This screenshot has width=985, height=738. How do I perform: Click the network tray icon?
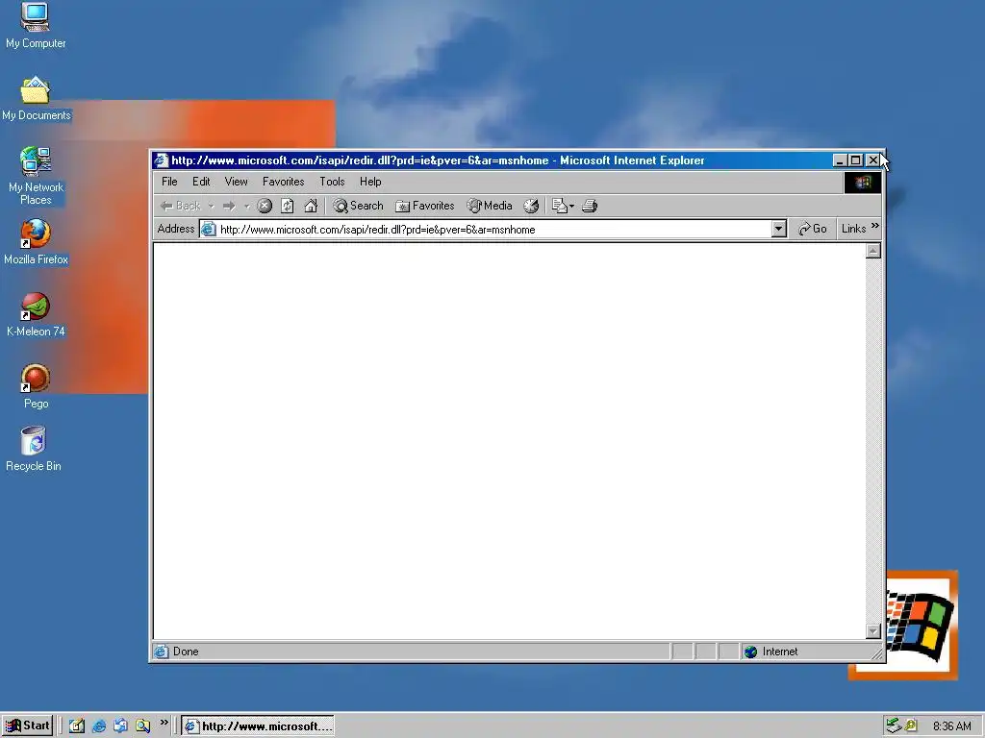coord(894,726)
